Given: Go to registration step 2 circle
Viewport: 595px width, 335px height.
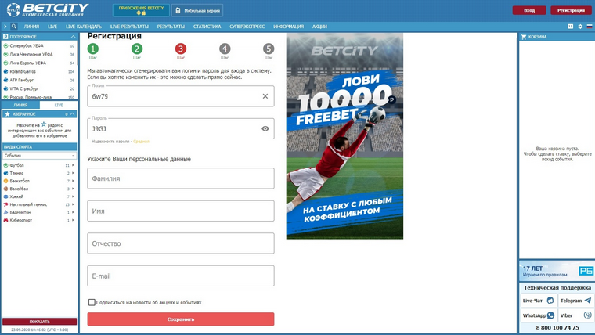Looking at the screenshot, I should pos(137,49).
